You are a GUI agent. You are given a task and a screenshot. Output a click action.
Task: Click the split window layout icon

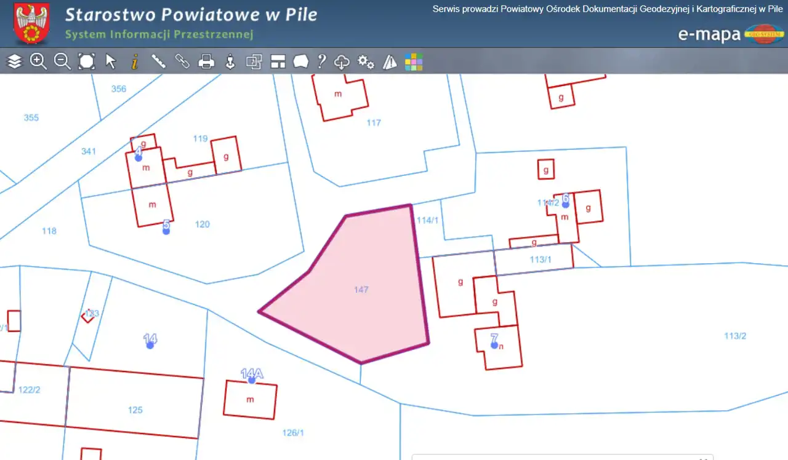click(278, 61)
